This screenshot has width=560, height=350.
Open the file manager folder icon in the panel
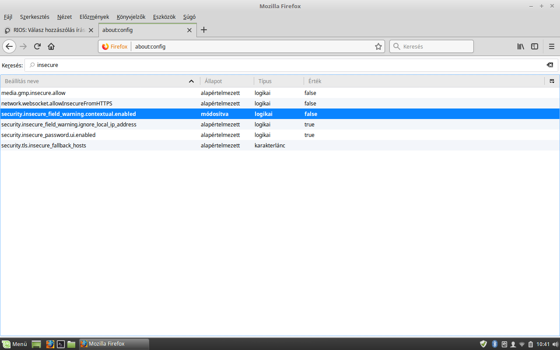click(71, 344)
